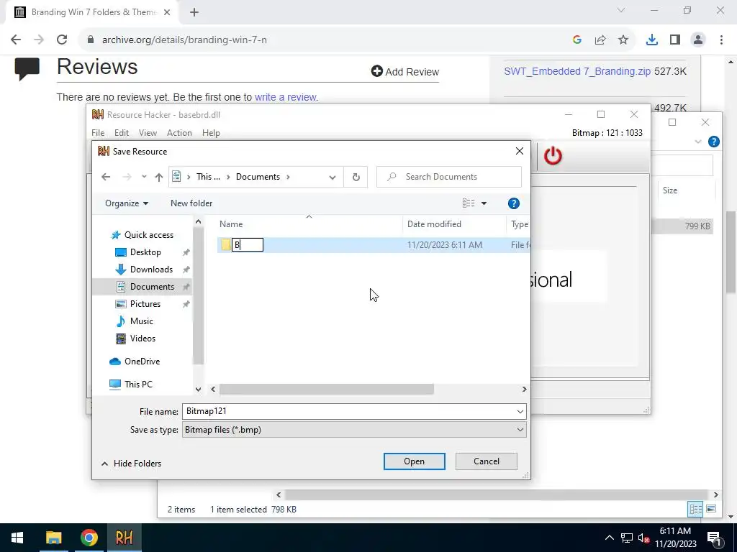This screenshot has width=737, height=552.
Task: Click Resource Hacker taskbar icon
Action: point(124,538)
